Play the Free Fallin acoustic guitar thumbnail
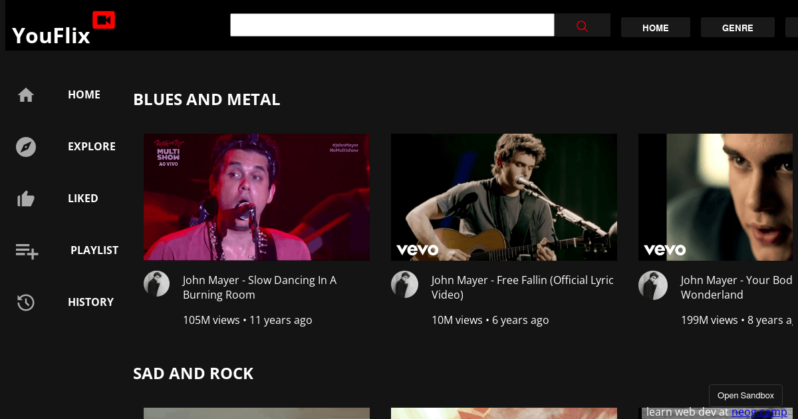The width and height of the screenshot is (798, 419). pos(504,197)
